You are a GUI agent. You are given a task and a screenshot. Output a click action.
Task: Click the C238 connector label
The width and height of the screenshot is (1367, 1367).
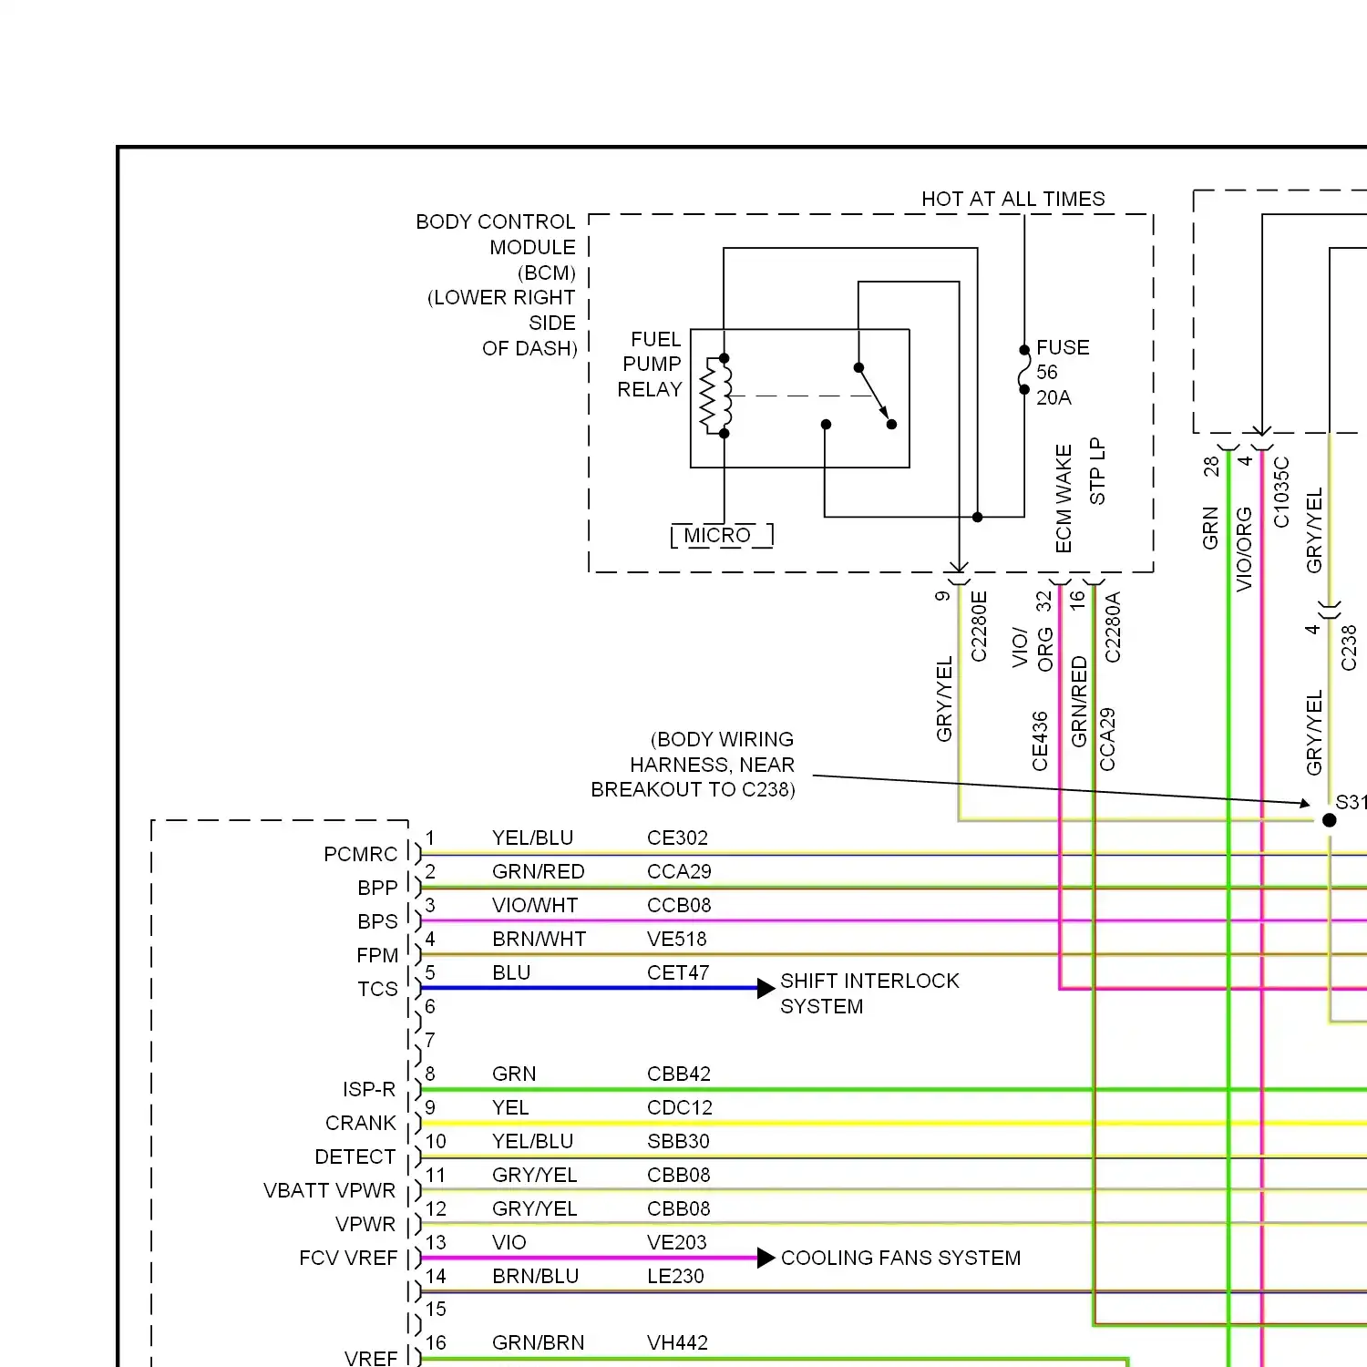click(x=1349, y=648)
